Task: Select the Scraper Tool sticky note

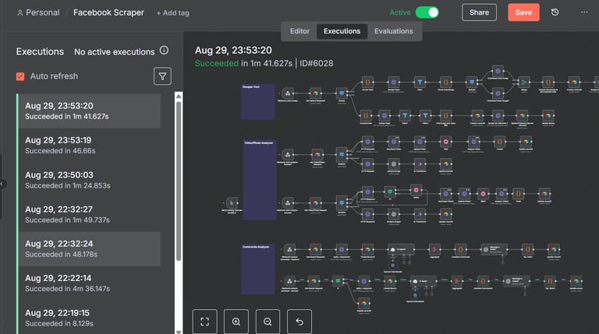Action: 257,102
